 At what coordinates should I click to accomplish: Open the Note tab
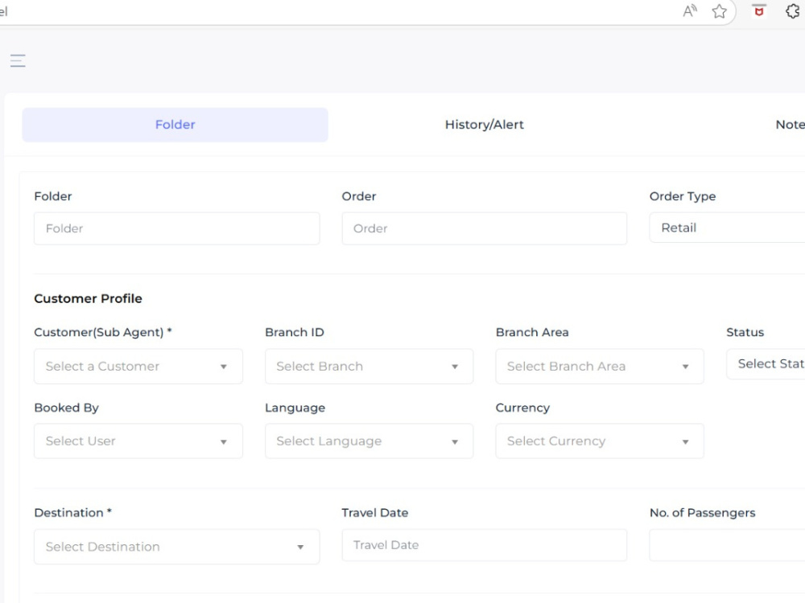pos(790,125)
